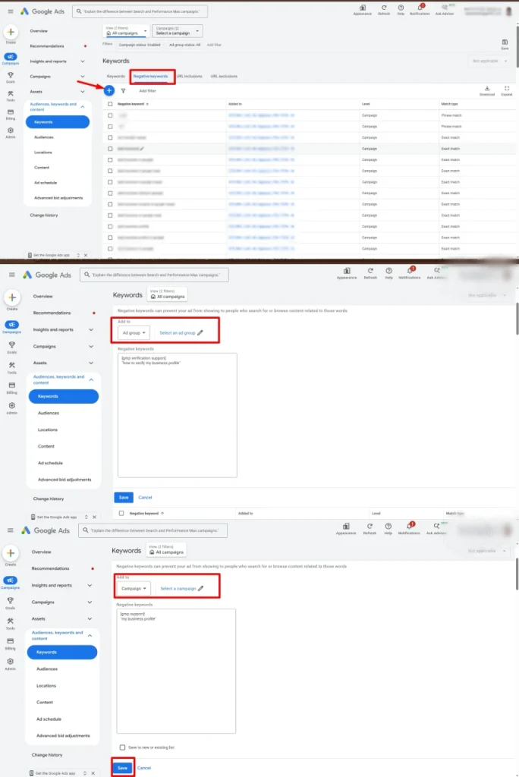519x777 pixels.
Task: Click the Select an ad group link
Action: tap(177, 333)
